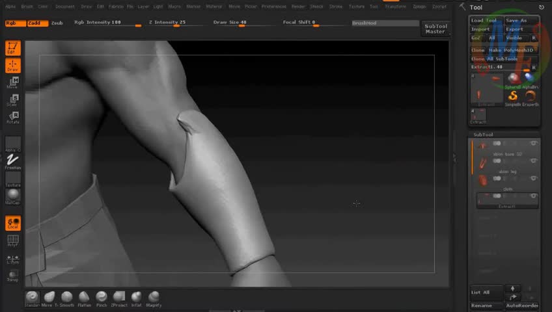This screenshot has height=312, width=552.
Task: Click Import button in Tool palette
Action: tap(486, 29)
